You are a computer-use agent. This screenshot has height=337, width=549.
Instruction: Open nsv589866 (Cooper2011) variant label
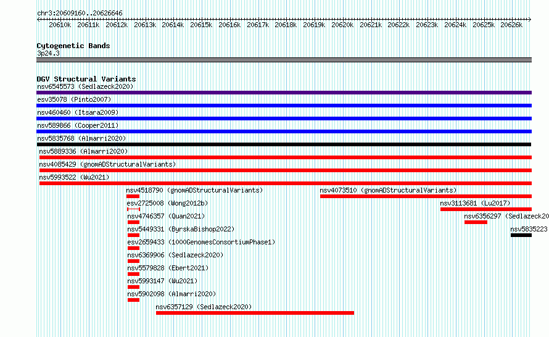(78, 125)
